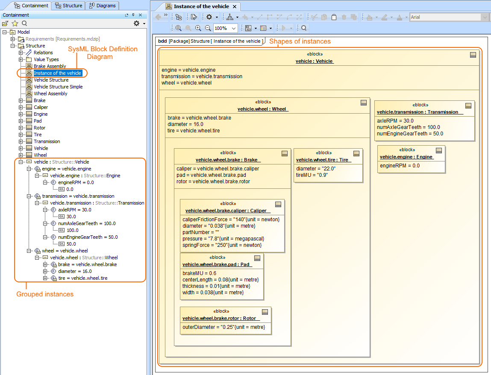Open the Arial font dropdown
The width and height of the screenshot is (491, 375).
(484, 17)
